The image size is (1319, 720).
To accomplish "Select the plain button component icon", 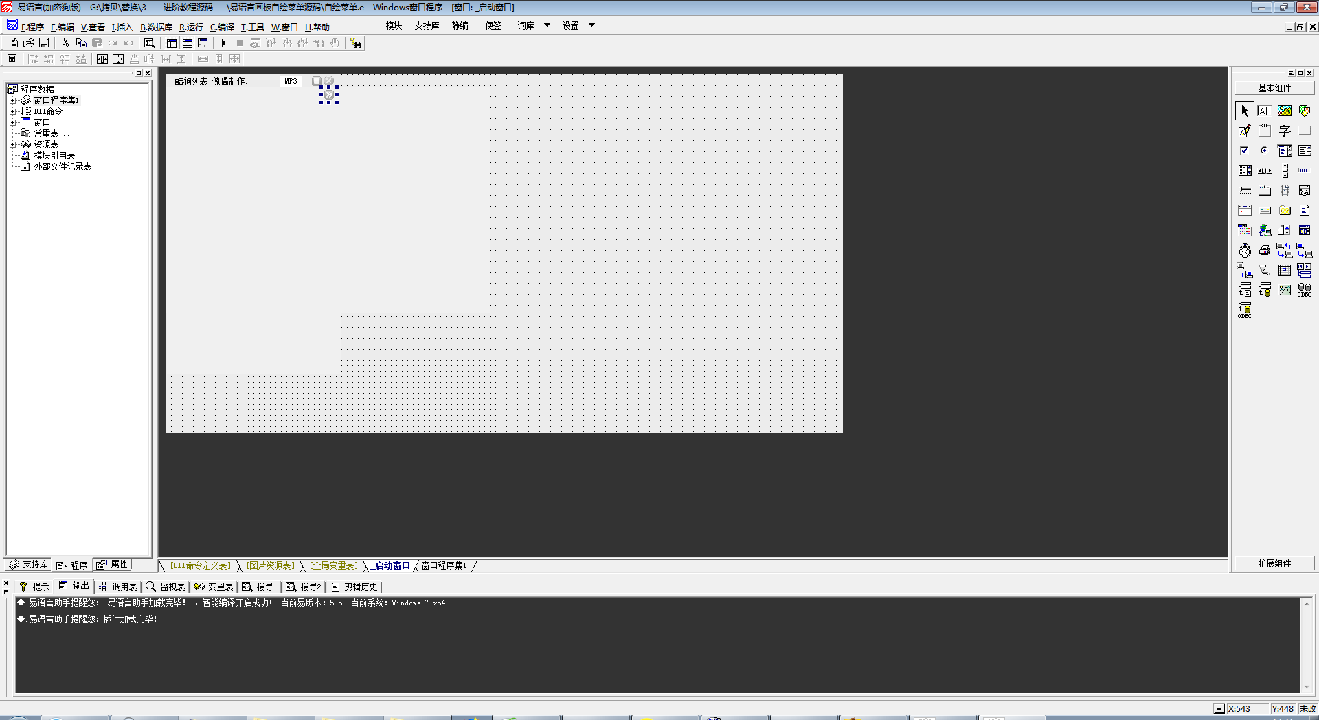I will click(1305, 131).
